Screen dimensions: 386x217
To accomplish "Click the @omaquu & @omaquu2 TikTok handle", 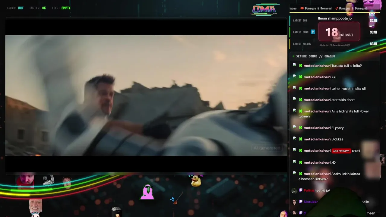I will (x=353, y=8).
